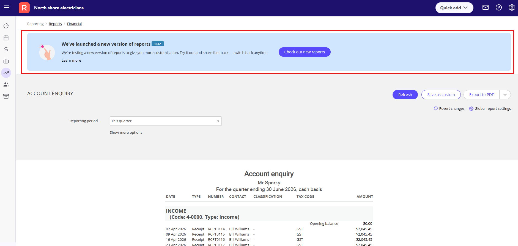Image resolution: width=518 pixels, height=246 pixels.
Task: Open the briefcase sidebar icon
Action: [6, 61]
